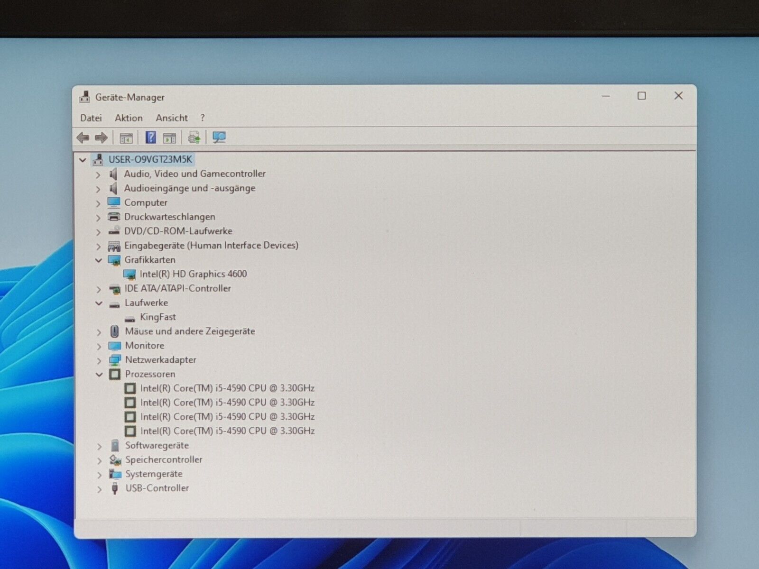759x569 pixels.
Task: Open the Ansicht menu
Action: (172, 118)
